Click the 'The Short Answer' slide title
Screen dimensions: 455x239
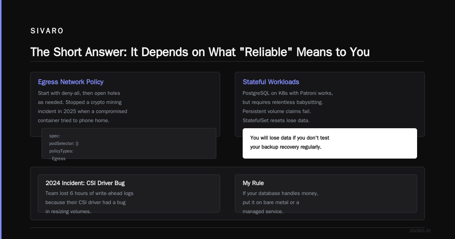pyautogui.click(x=200, y=52)
